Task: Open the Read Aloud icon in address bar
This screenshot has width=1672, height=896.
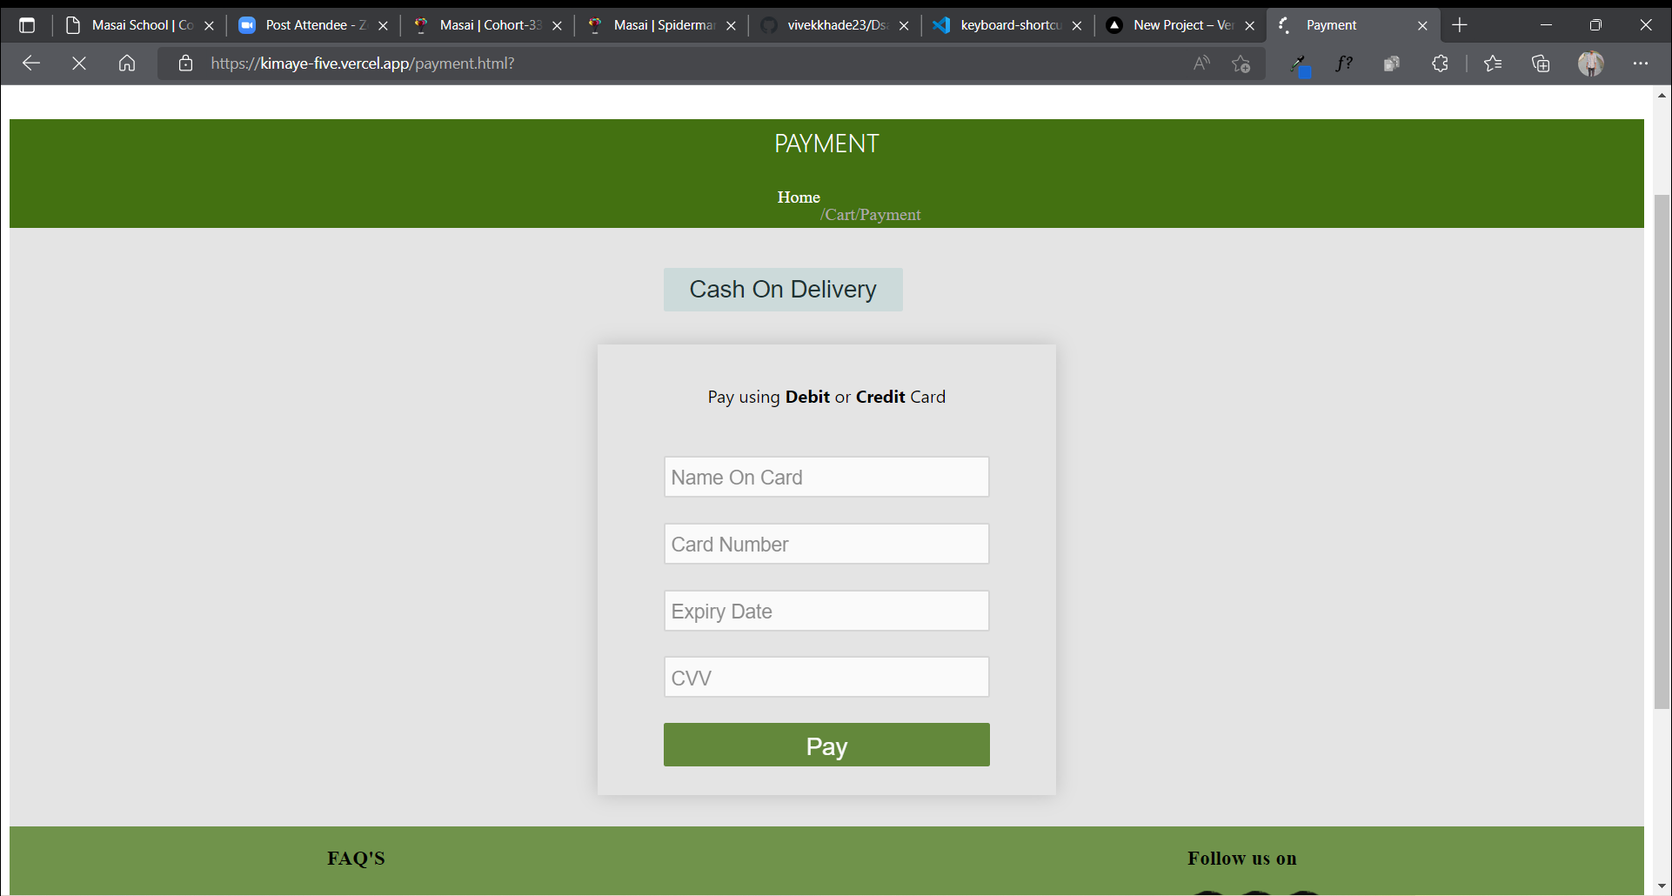Action: click(1201, 64)
